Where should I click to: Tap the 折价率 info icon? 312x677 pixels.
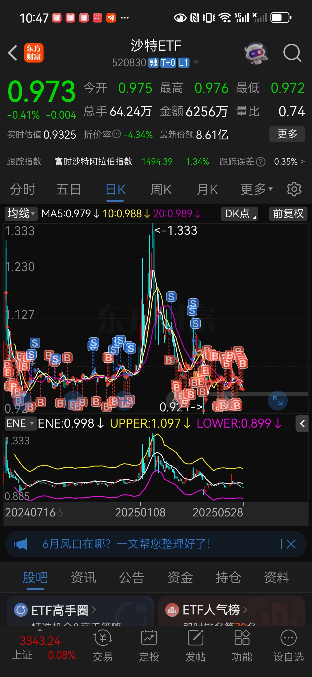pos(116,134)
